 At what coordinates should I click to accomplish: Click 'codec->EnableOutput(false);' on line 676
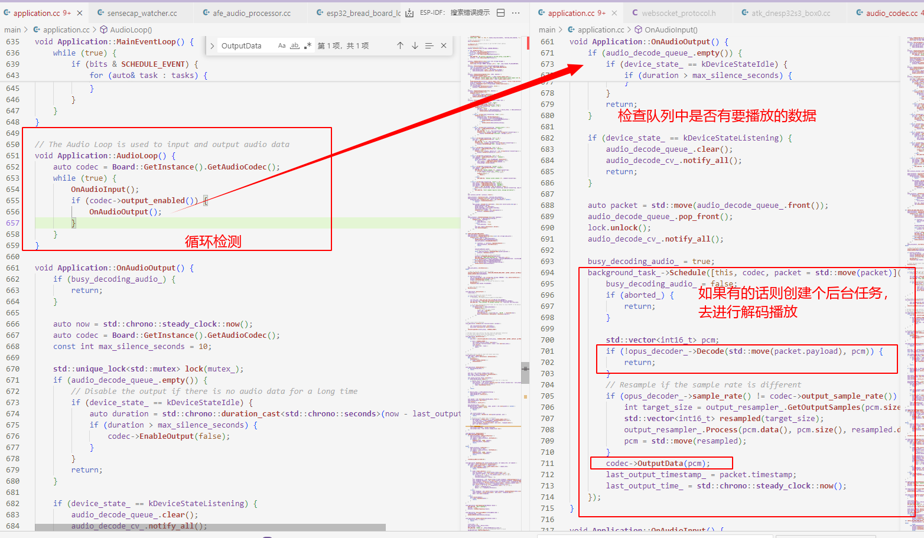click(169, 436)
